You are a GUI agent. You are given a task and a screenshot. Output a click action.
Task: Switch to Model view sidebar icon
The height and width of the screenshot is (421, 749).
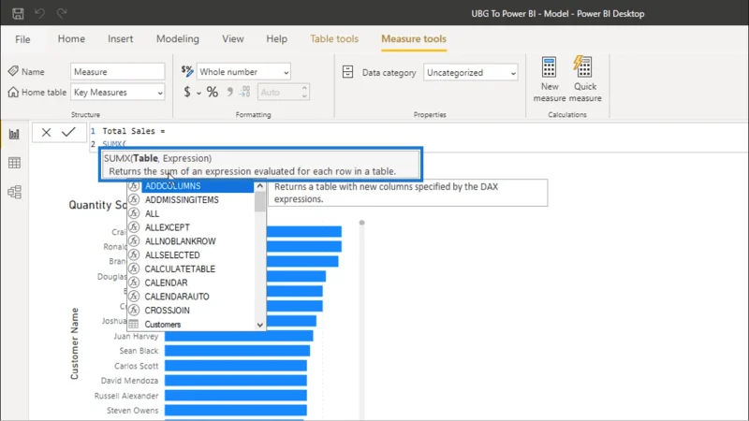tap(14, 192)
